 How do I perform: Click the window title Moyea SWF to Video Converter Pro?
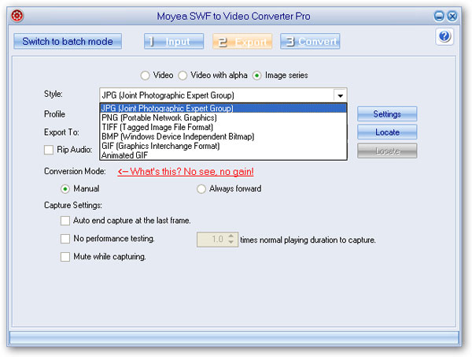234,16
